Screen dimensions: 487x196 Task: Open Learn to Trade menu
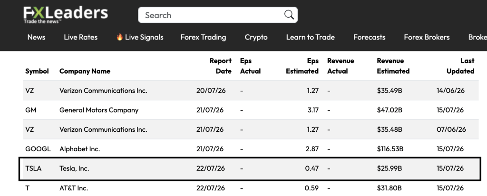pyautogui.click(x=310, y=37)
